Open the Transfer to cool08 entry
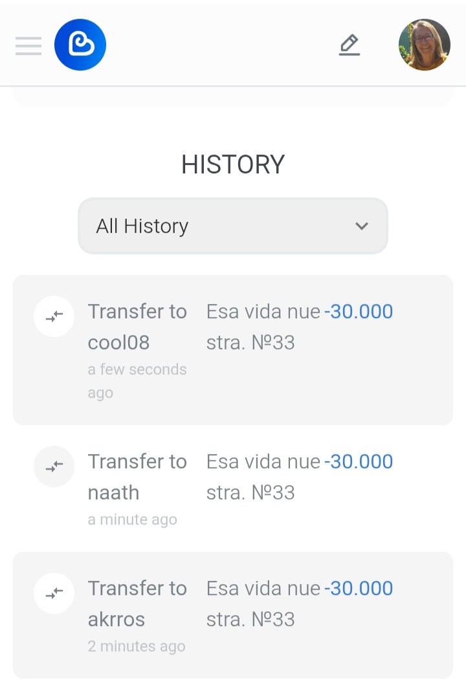 pos(233,350)
